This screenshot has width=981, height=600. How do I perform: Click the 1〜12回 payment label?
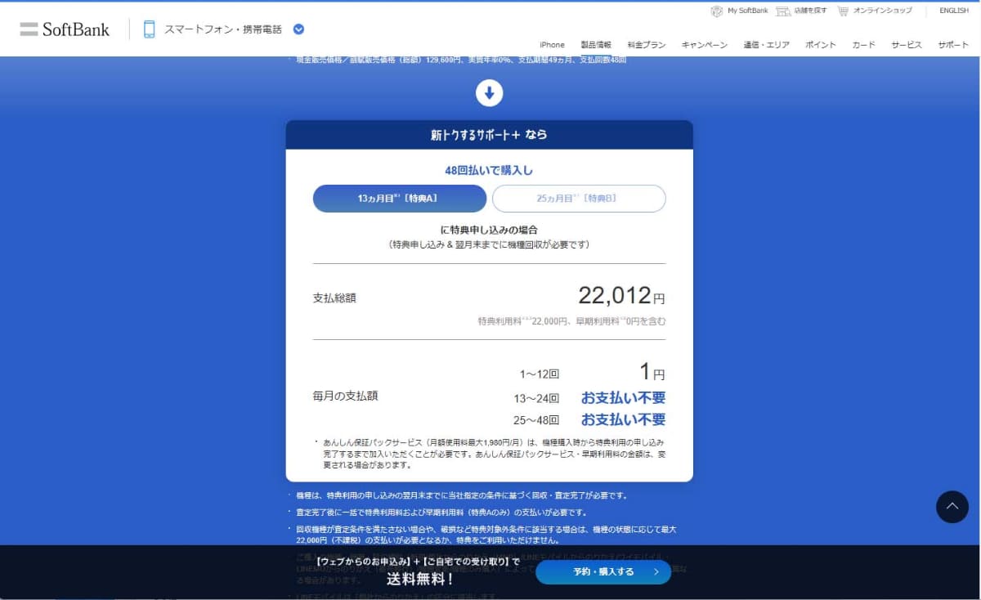pos(540,374)
